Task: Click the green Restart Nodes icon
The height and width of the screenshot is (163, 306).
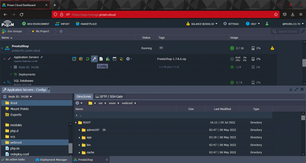Action: click(88, 59)
